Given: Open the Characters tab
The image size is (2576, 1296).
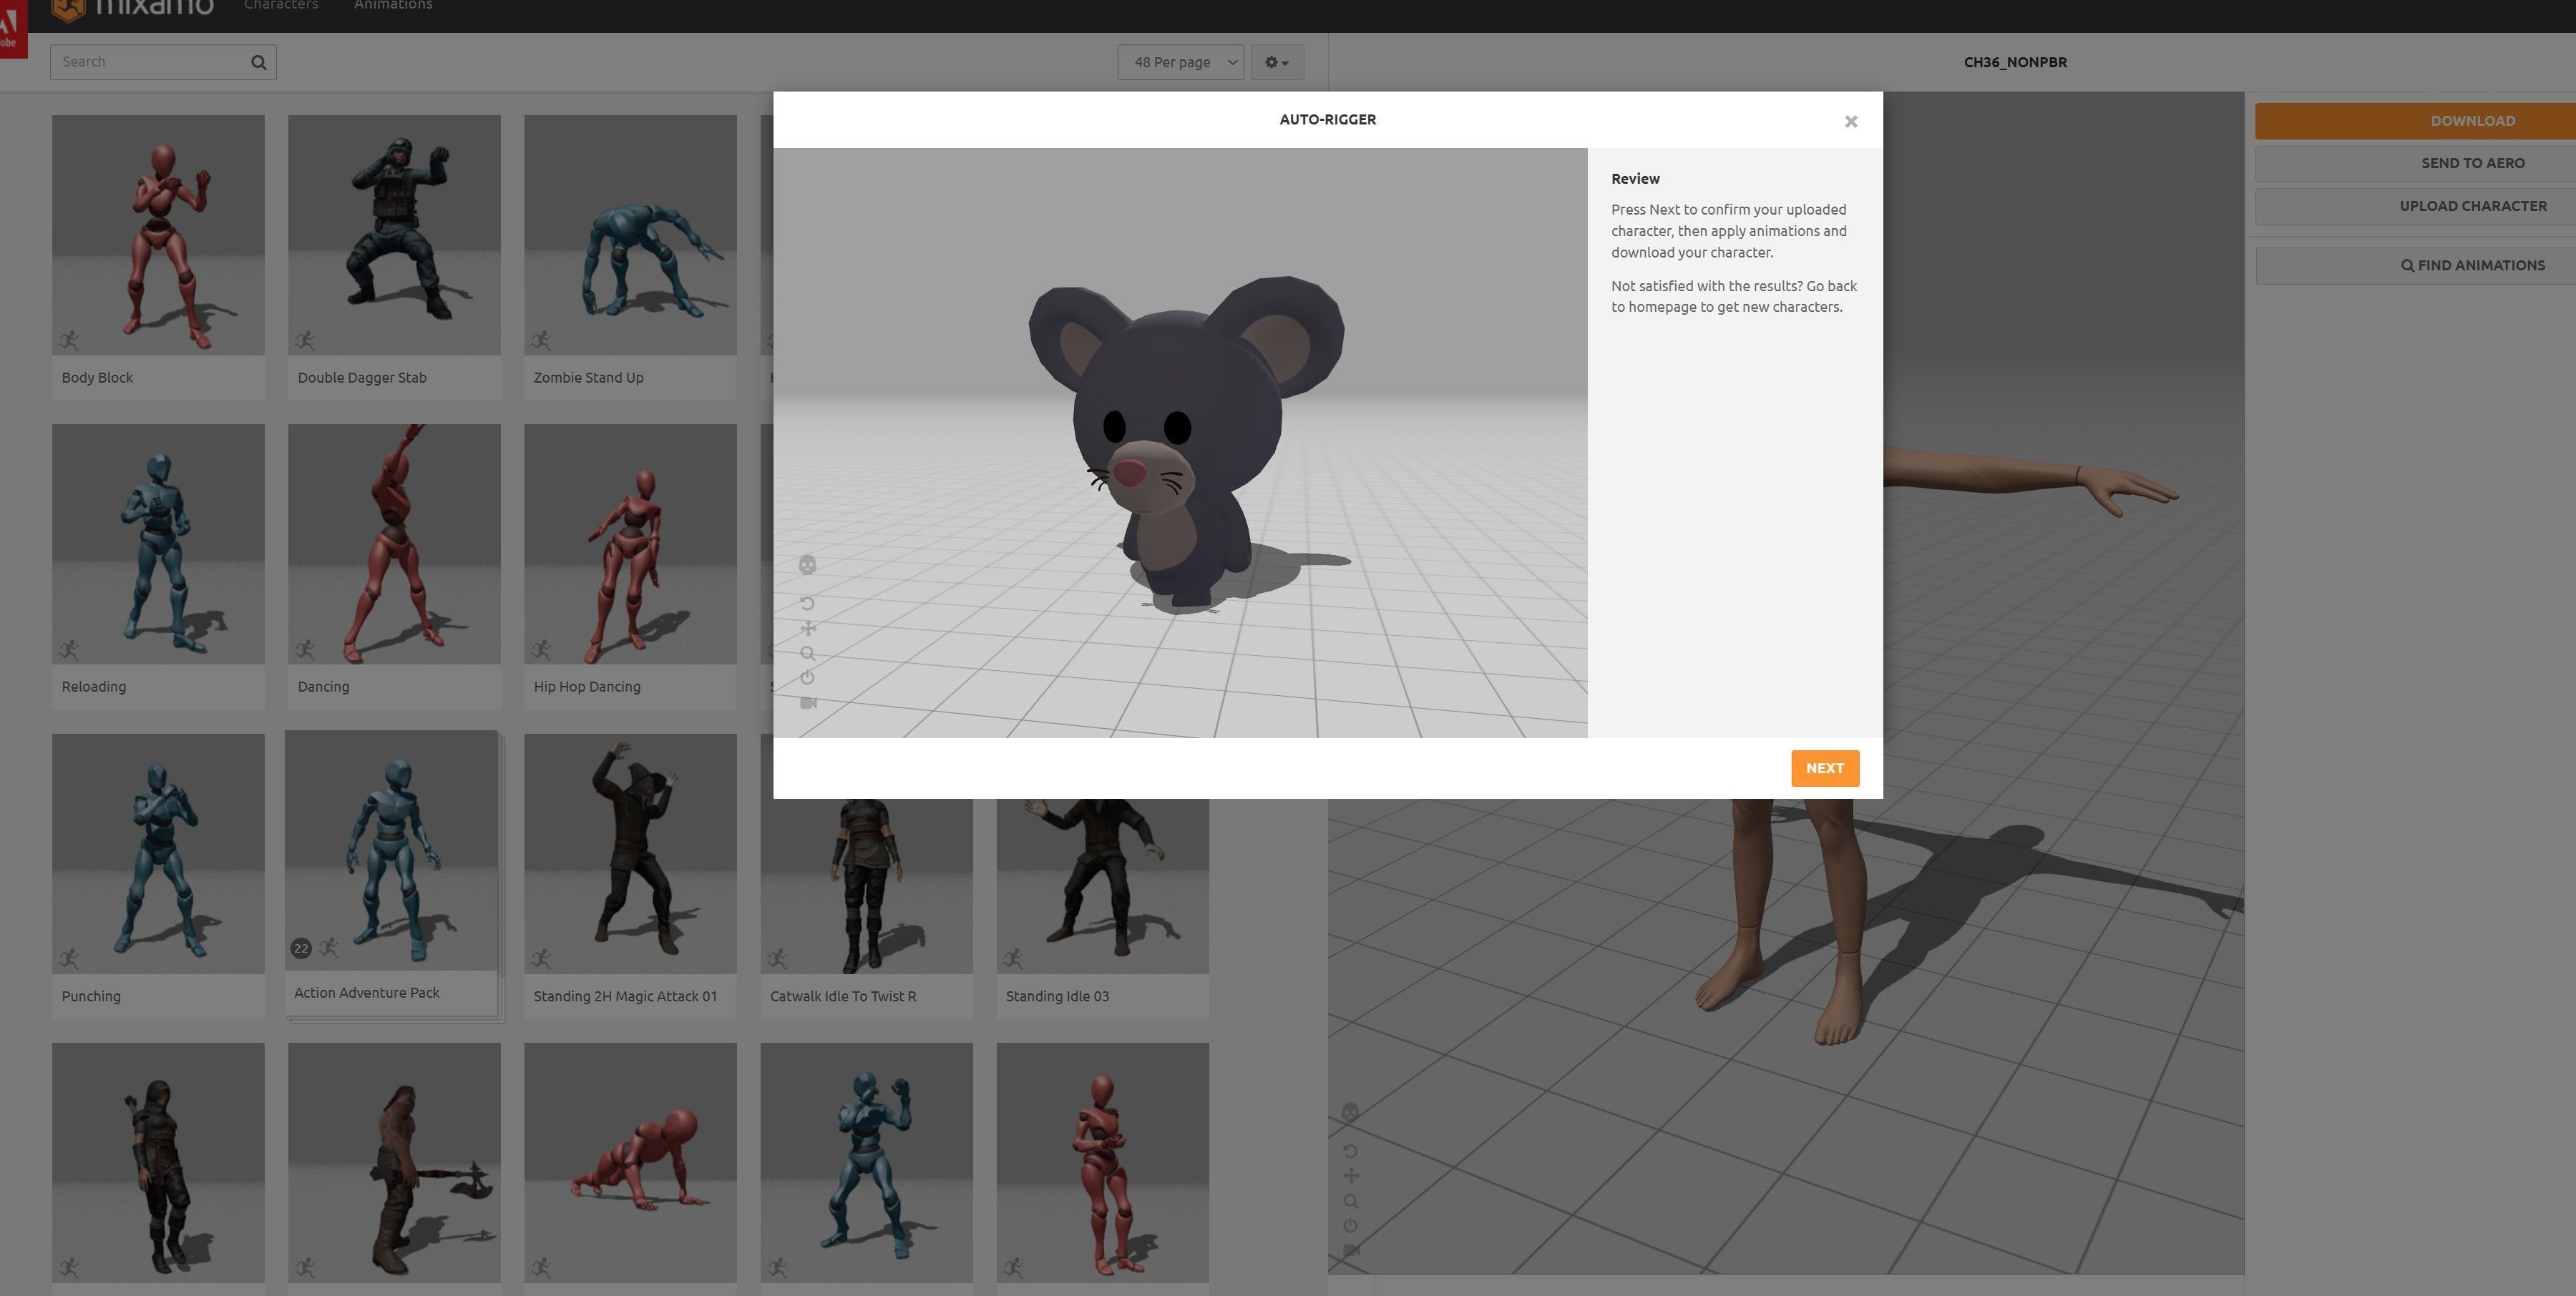Looking at the screenshot, I should 281,5.
